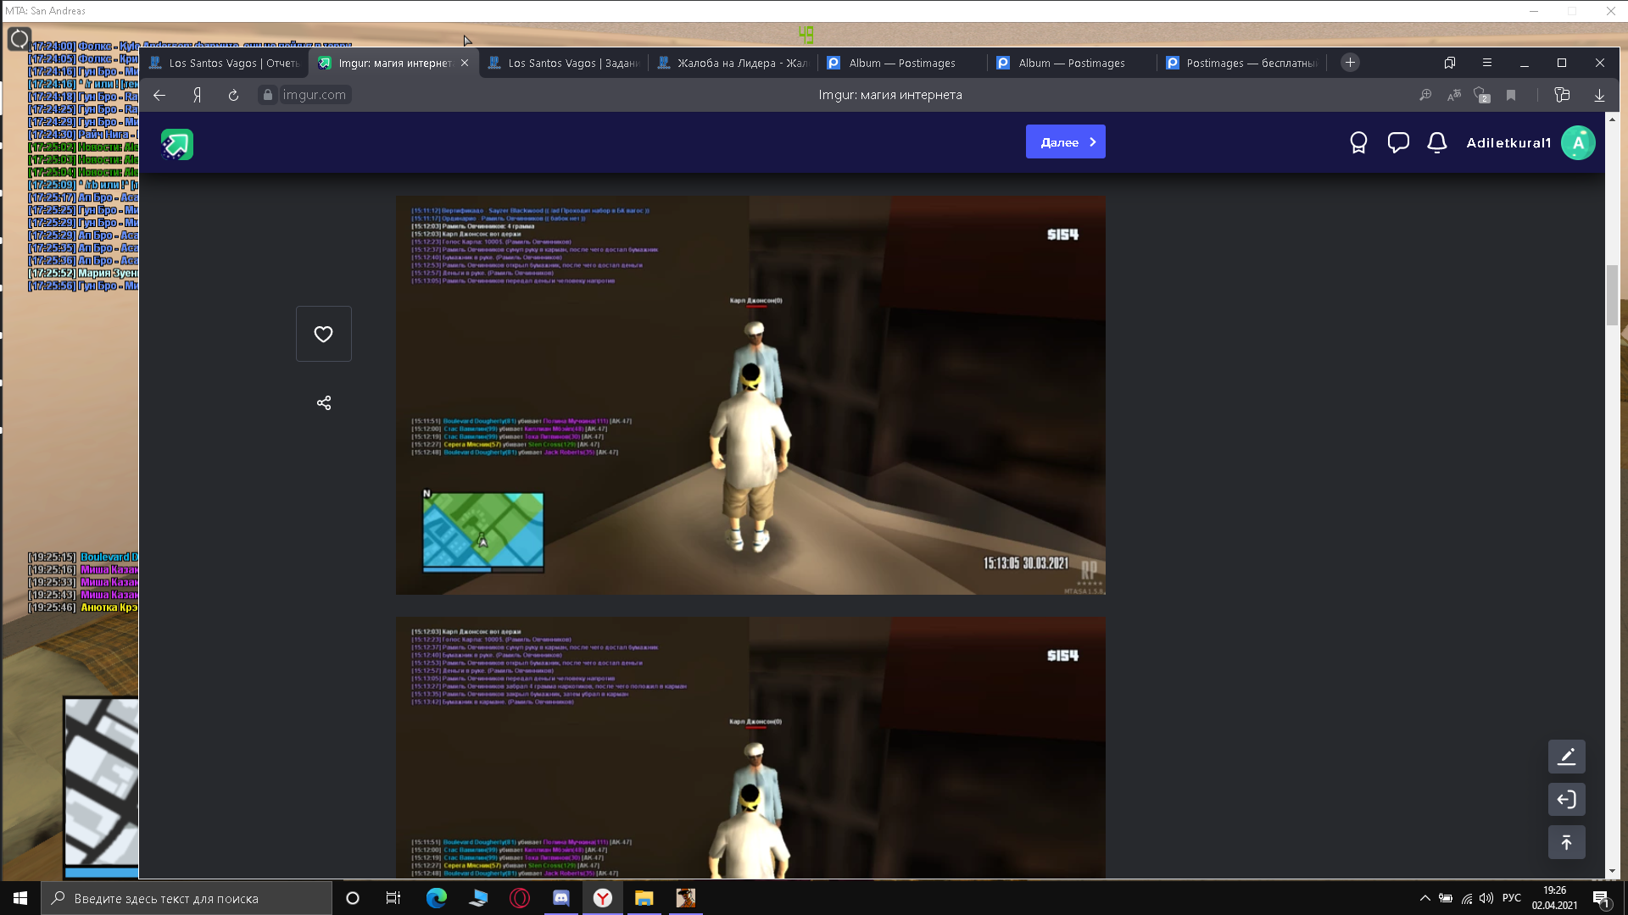Toggle the bookmark icon in address bar
Image resolution: width=1628 pixels, height=915 pixels.
tap(1510, 95)
